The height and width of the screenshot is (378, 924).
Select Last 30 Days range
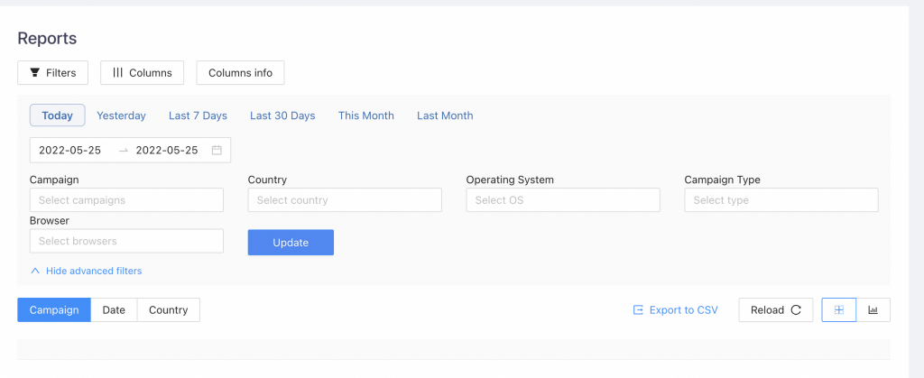pyautogui.click(x=282, y=115)
